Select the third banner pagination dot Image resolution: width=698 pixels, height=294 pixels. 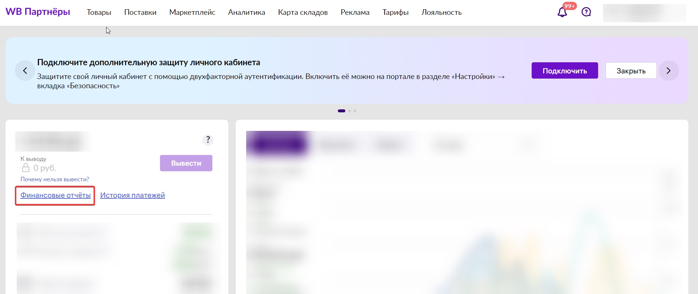pos(355,111)
